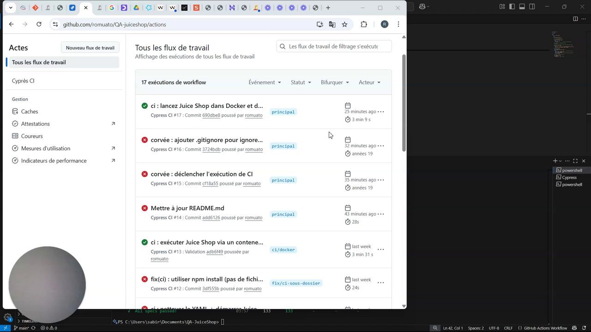The width and height of the screenshot is (591, 332).
Task: Switch to the Google Drive tab
Action: pyautogui.click(x=136, y=8)
